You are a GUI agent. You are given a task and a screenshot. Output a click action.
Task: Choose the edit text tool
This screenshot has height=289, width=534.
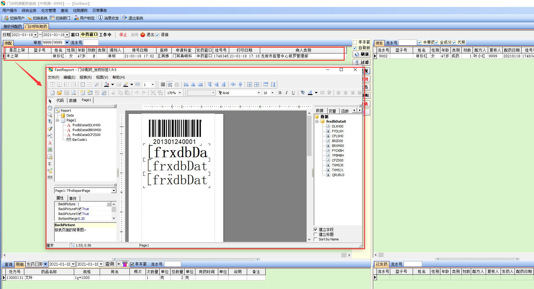pyautogui.click(x=50, y=122)
